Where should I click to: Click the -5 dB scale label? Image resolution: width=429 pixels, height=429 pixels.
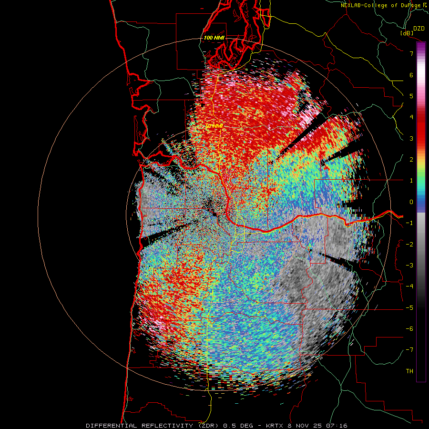(x=409, y=307)
